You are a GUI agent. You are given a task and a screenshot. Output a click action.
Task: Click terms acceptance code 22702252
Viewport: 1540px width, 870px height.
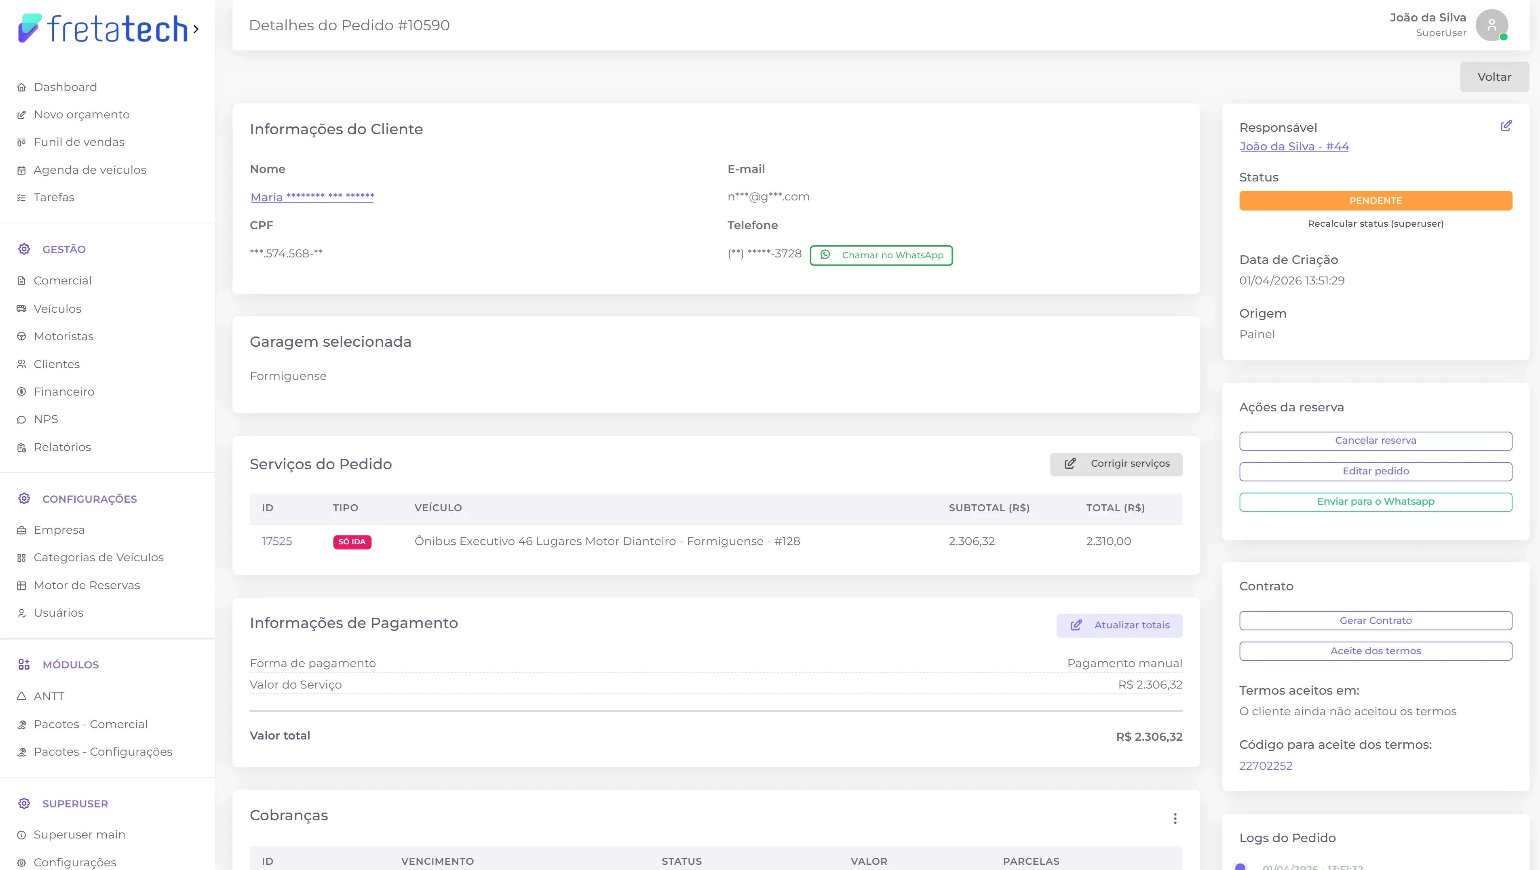1266,766
